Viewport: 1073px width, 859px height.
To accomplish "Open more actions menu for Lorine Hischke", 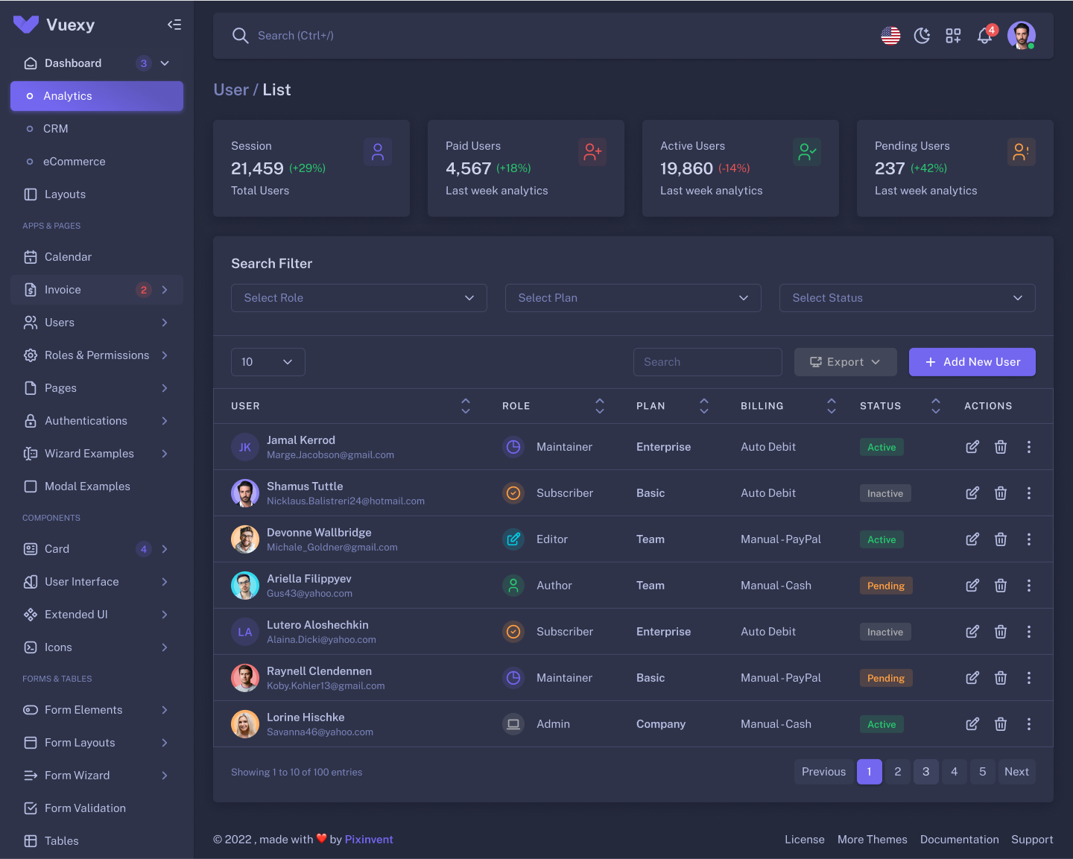I will [1029, 723].
